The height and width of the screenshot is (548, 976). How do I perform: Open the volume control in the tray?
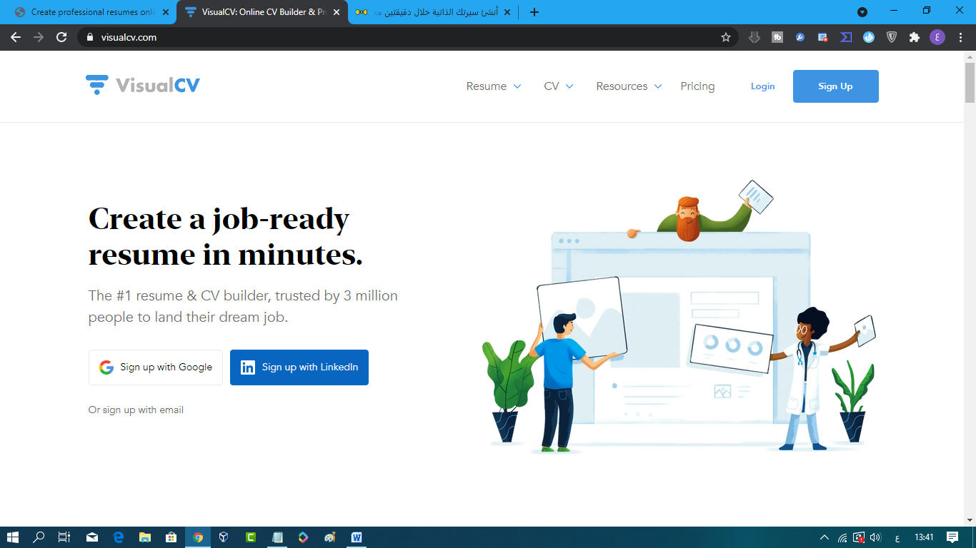coord(875,537)
